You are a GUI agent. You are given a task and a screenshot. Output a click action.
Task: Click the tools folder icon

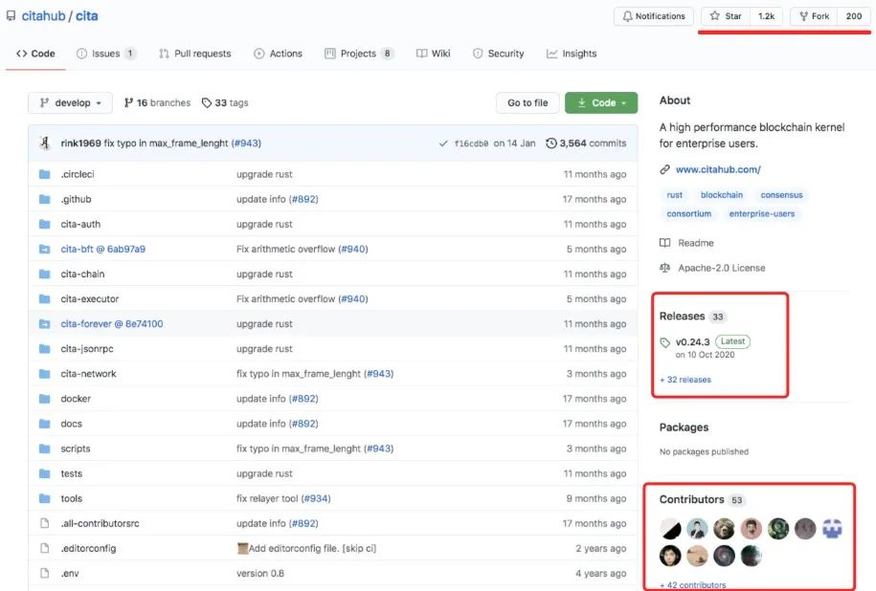point(45,498)
